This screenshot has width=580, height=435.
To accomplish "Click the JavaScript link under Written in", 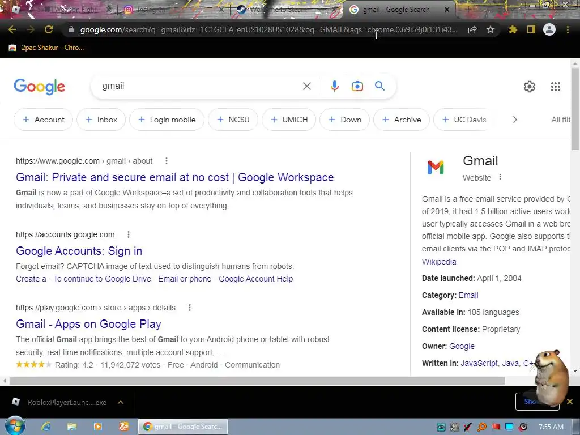I will (479, 363).
